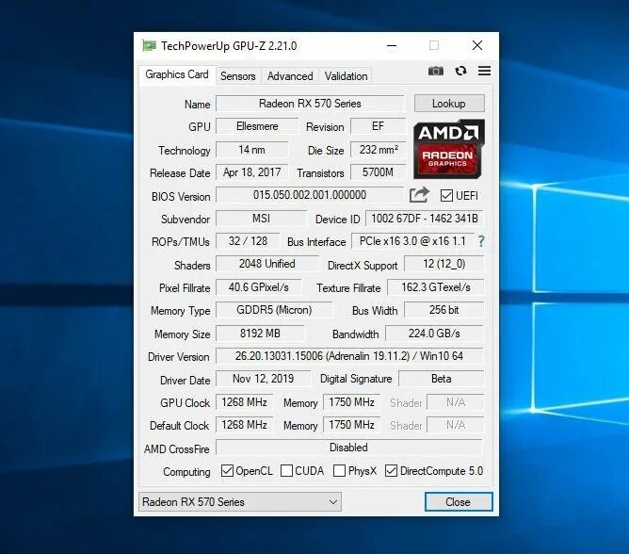Screen dimensions: 629x554
Task: Click the Memory field in GPU Clock row
Action: click(352, 402)
